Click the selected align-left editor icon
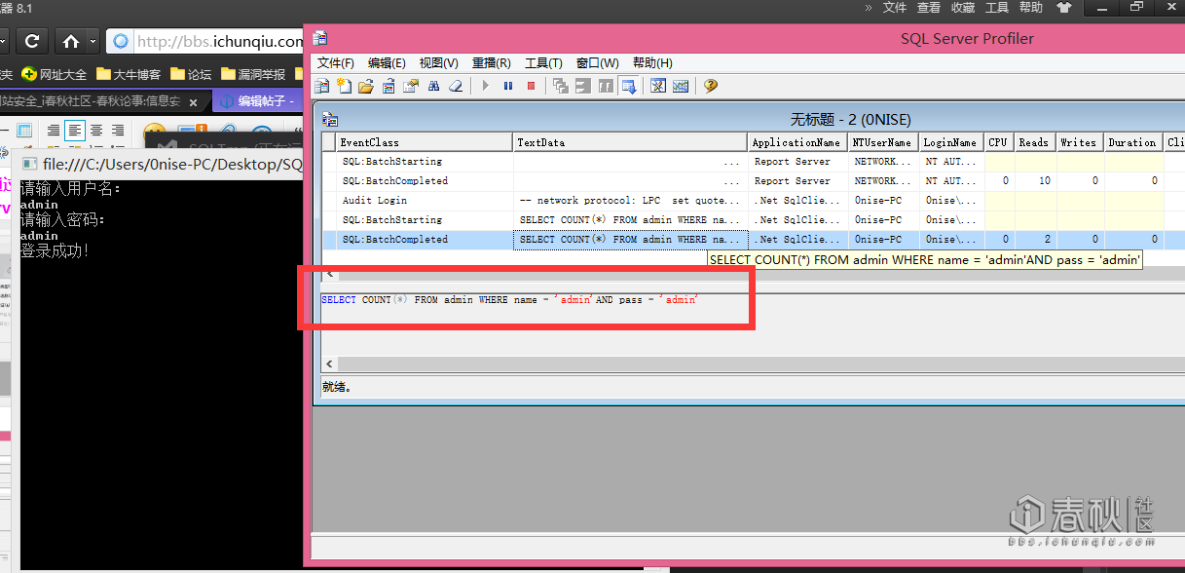1185x573 pixels. (x=75, y=130)
